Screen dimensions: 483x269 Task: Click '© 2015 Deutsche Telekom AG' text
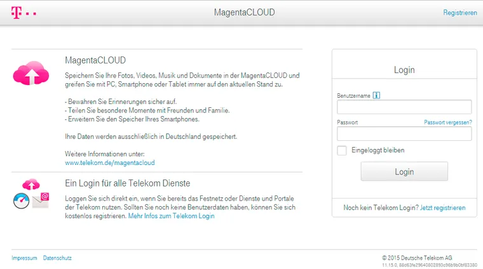coord(417,258)
